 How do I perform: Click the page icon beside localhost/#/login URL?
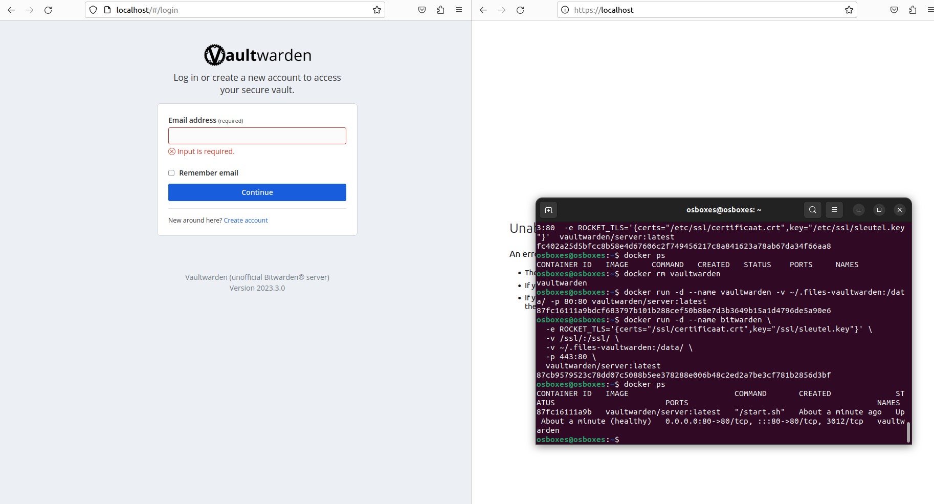107,10
